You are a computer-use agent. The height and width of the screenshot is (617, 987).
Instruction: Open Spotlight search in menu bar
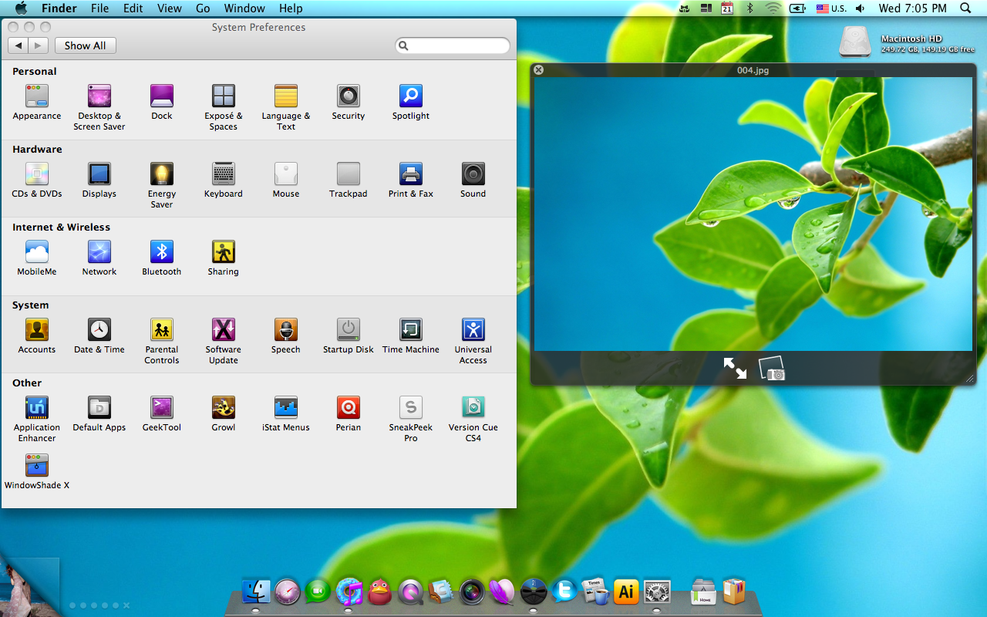click(x=965, y=8)
